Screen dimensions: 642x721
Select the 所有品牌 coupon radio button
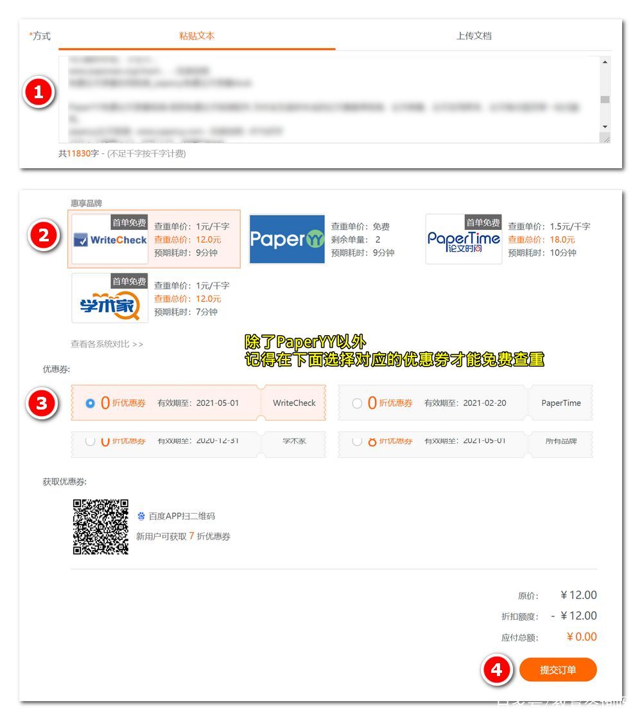(x=357, y=440)
